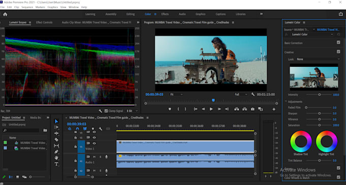Select the Pen tool
The image size is (346, 185).
coord(56,152)
